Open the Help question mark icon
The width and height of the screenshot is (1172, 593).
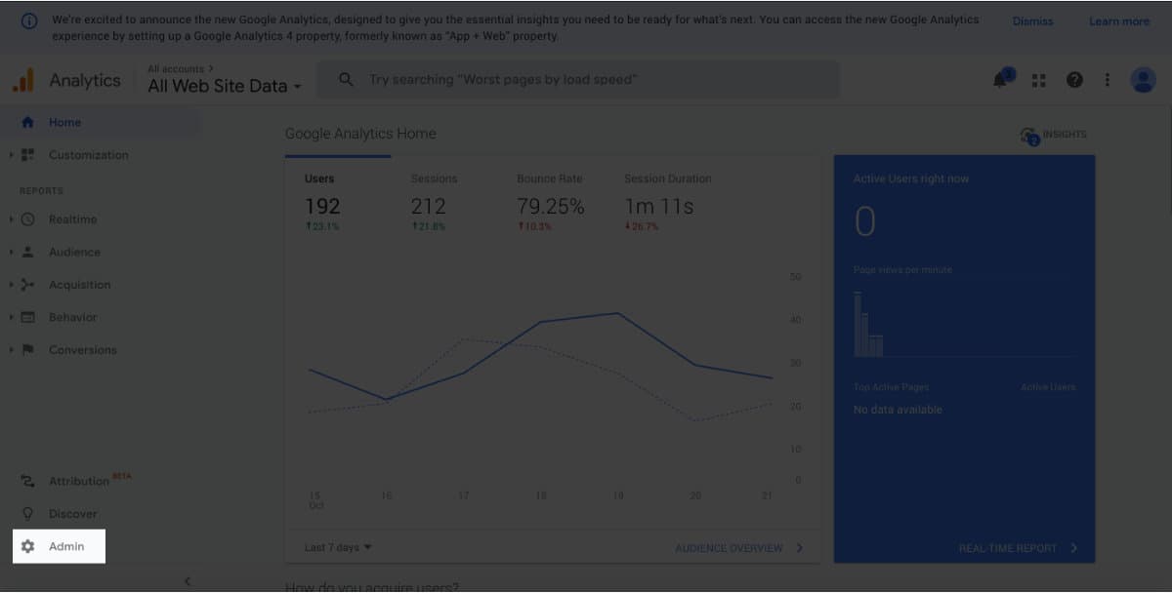click(1073, 79)
